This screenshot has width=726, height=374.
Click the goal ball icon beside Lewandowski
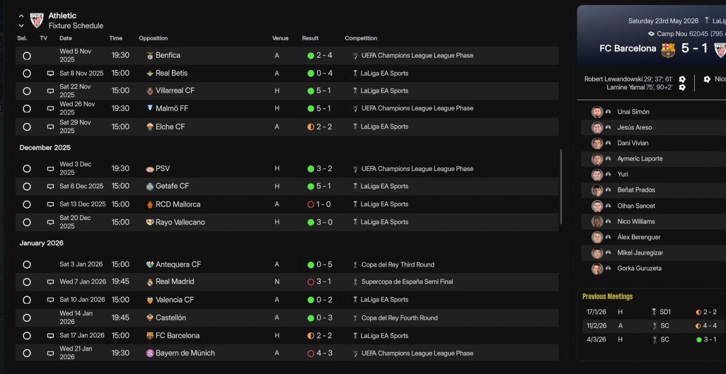point(682,79)
